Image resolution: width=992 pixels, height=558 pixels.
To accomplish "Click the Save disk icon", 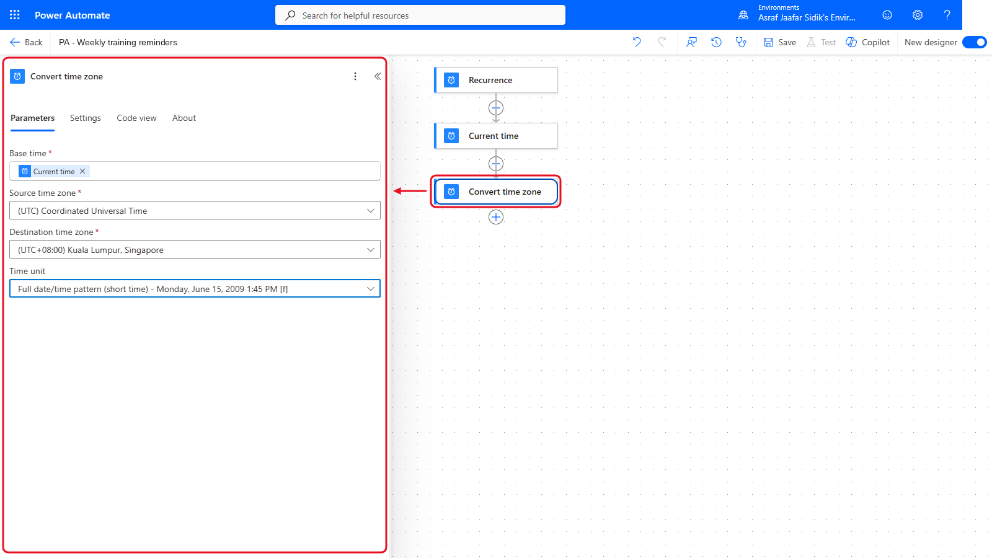I will 768,42.
